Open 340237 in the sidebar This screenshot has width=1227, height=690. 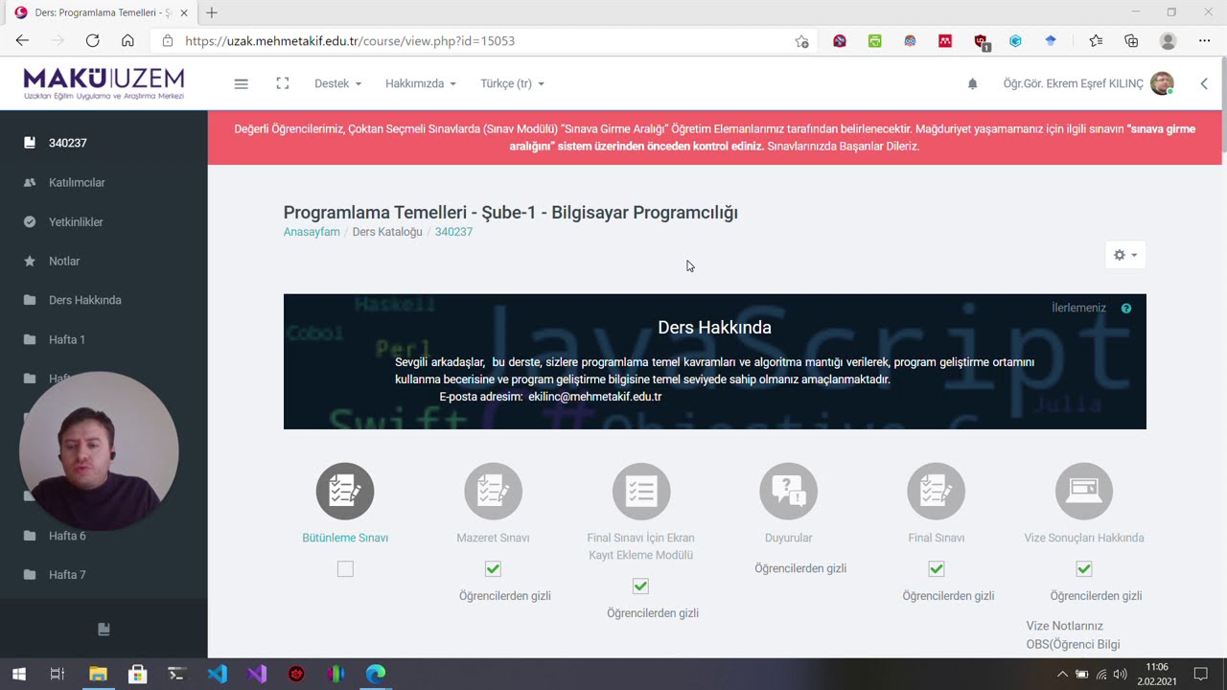(x=104, y=143)
